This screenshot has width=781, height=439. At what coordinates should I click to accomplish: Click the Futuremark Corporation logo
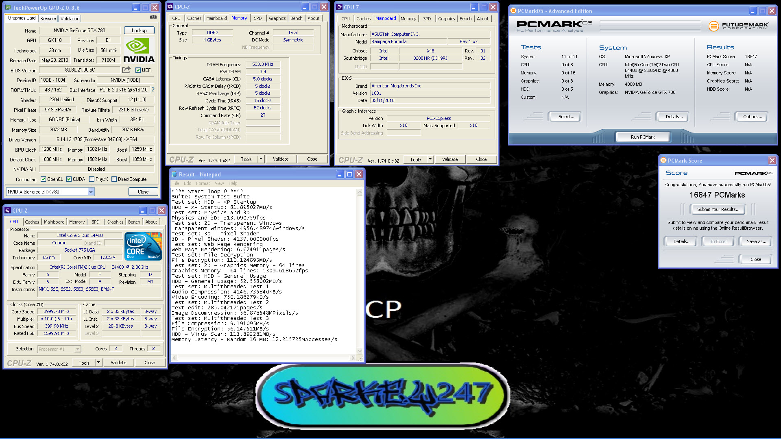point(738,26)
